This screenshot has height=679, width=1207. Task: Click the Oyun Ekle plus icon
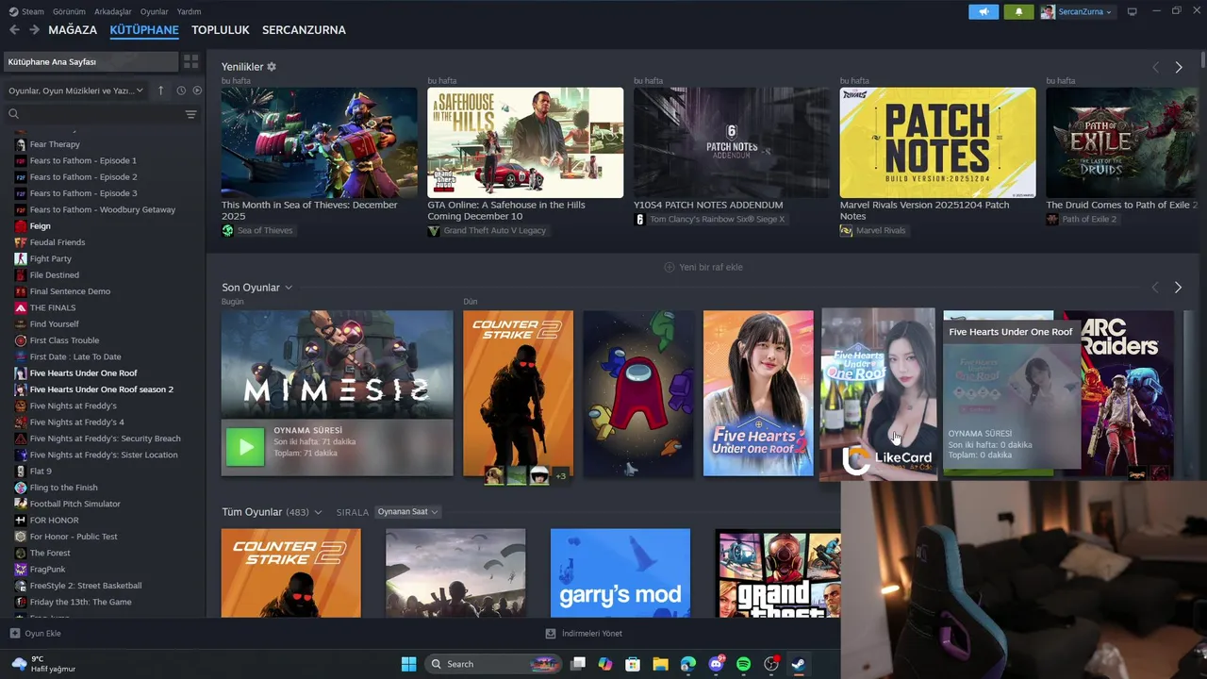coord(14,634)
